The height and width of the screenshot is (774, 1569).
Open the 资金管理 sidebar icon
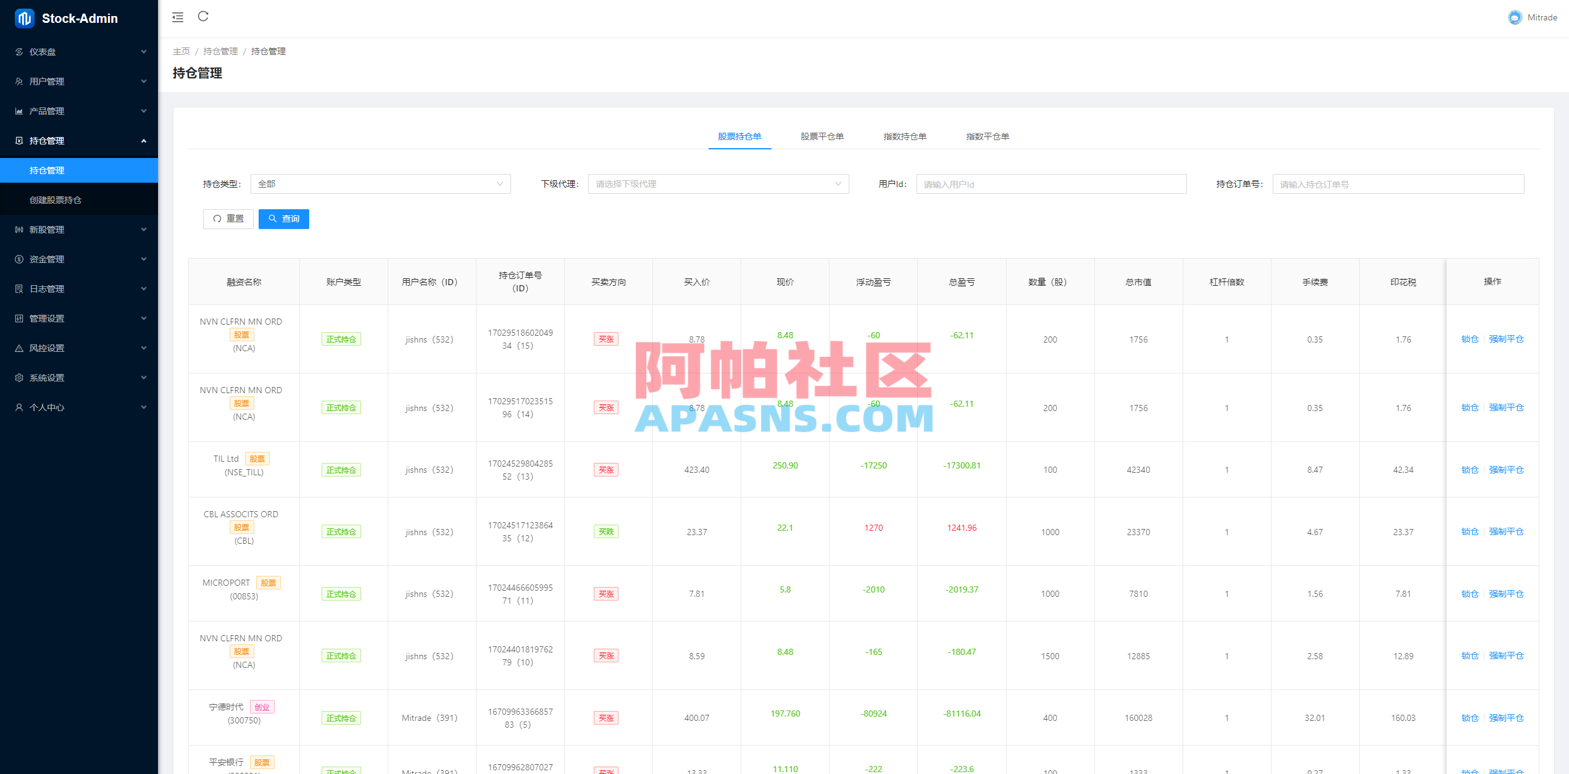pyautogui.click(x=19, y=259)
